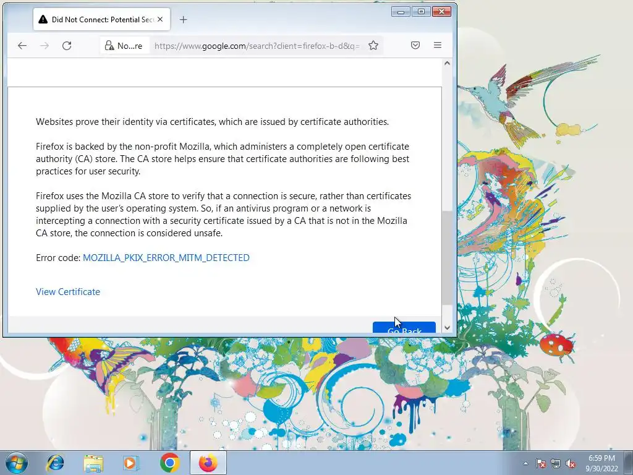Open the MOZILLA_PKIX_ERROR_MITM_DETECTED error code link
This screenshot has height=475, width=633.
click(166, 258)
